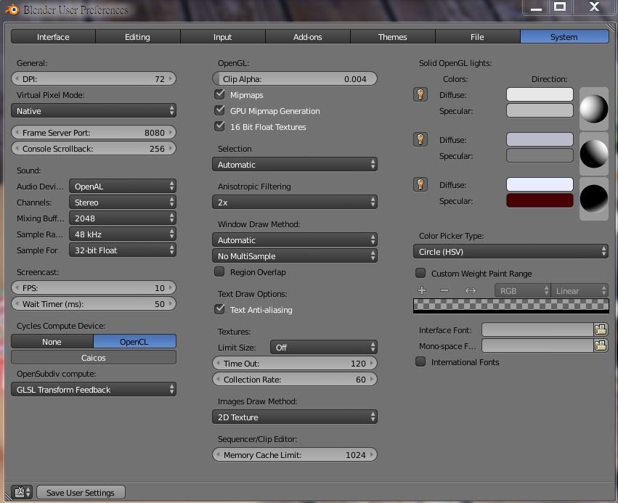Toggle the first Solid OpenGL light bulb
This screenshot has height=503, width=618.
[420, 95]
